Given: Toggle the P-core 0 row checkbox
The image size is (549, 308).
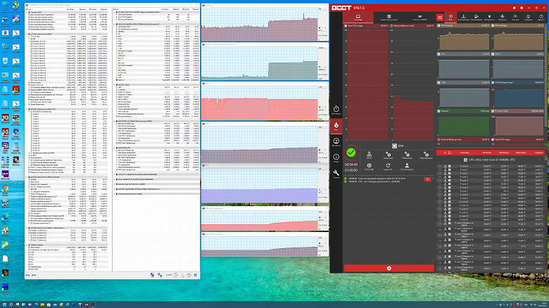Looking at the screenshot, I should [x=440, y=166].
